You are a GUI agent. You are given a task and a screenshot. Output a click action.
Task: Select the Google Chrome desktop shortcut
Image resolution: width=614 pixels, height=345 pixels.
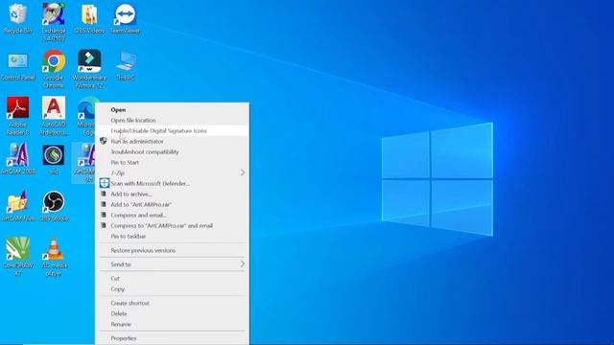click(54, 61)
